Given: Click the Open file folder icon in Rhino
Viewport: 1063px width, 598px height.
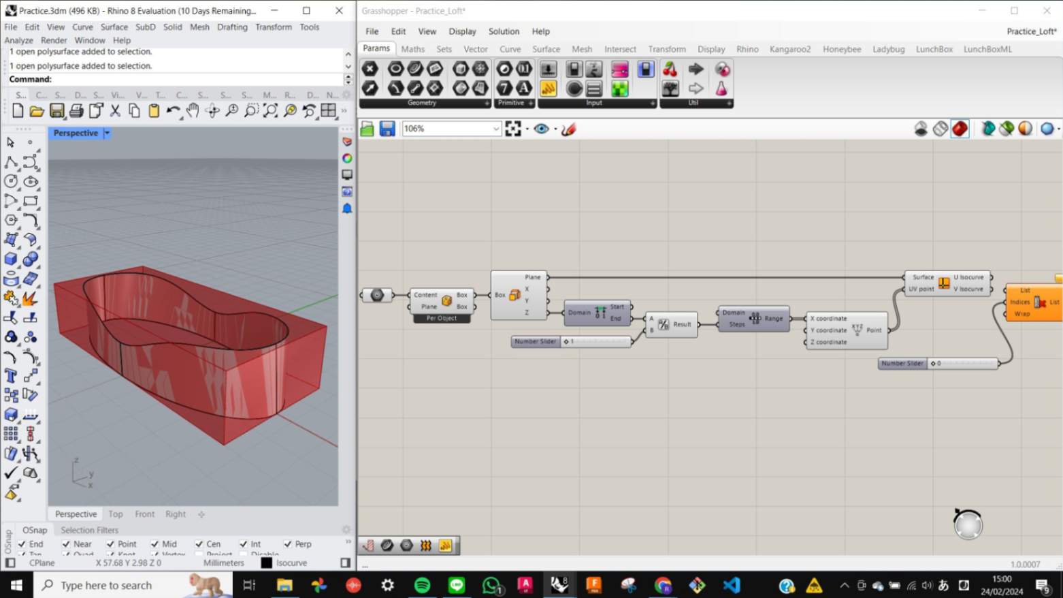Looking at the screenshot, I should coord(37,110).
